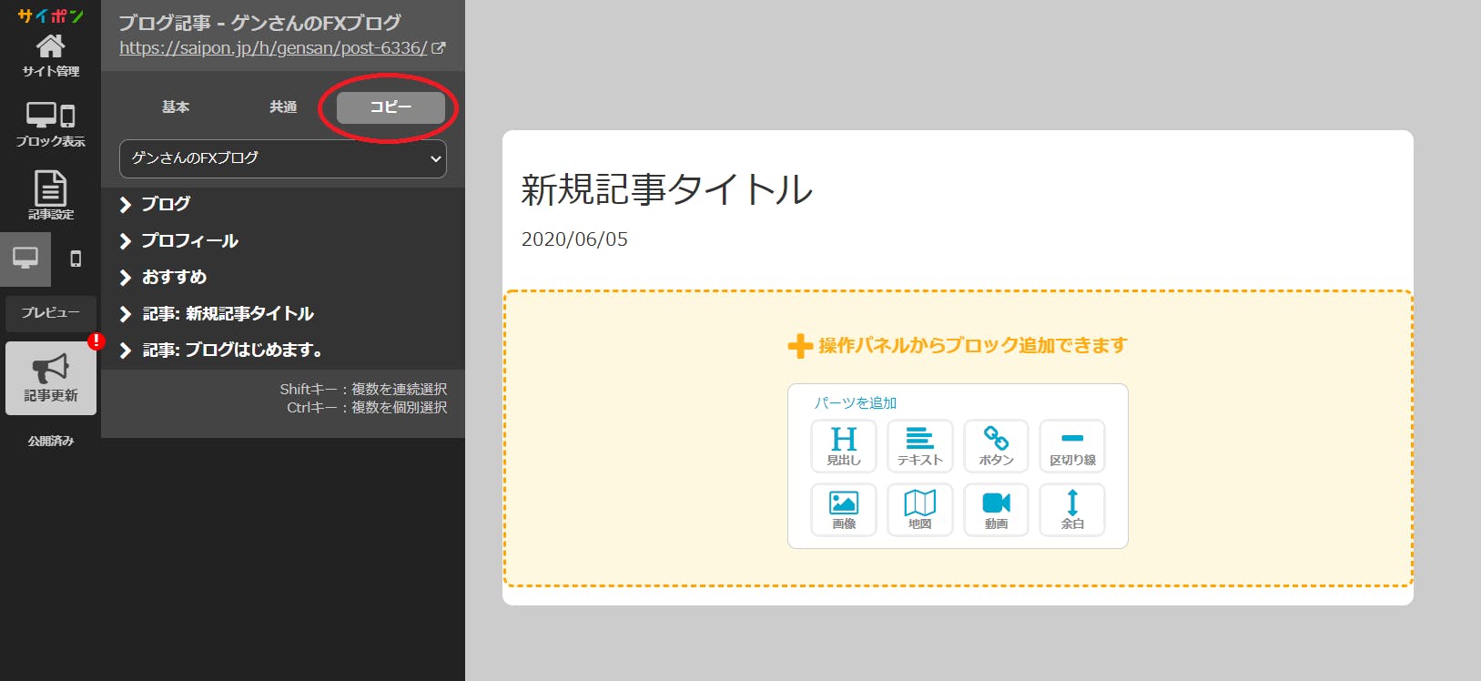The width and height of the screenshot is (1481, 681).
Task: Open the saipon.jp post URL link
Action: coord(273,48)
